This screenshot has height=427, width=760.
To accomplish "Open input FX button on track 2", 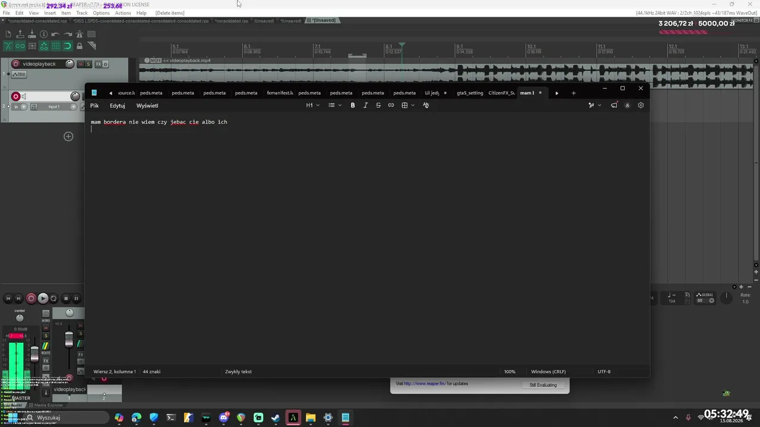I will pos(34,107).
